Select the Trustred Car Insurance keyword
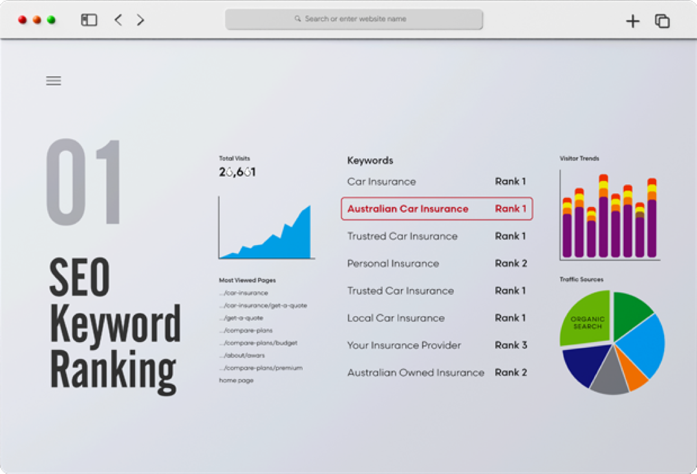697x474 pixels. coord(402,236)
